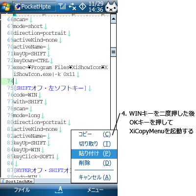Choose コピー (C) from the context menu
The image size is (196, 196).
point(94,134)
